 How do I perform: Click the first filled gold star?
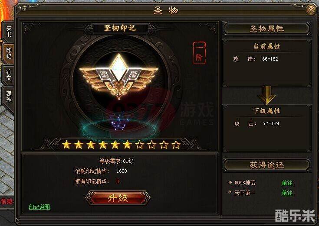66,145
